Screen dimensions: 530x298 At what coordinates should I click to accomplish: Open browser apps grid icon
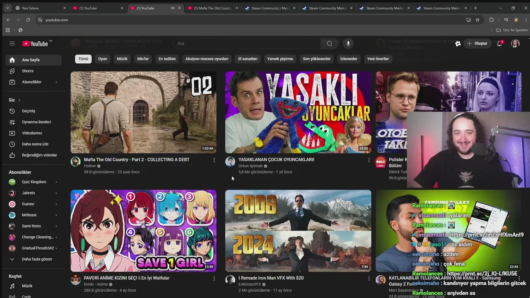coord(7,30)
